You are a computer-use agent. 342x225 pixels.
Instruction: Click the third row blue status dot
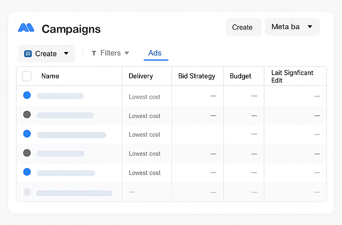(x=27, y=134)
